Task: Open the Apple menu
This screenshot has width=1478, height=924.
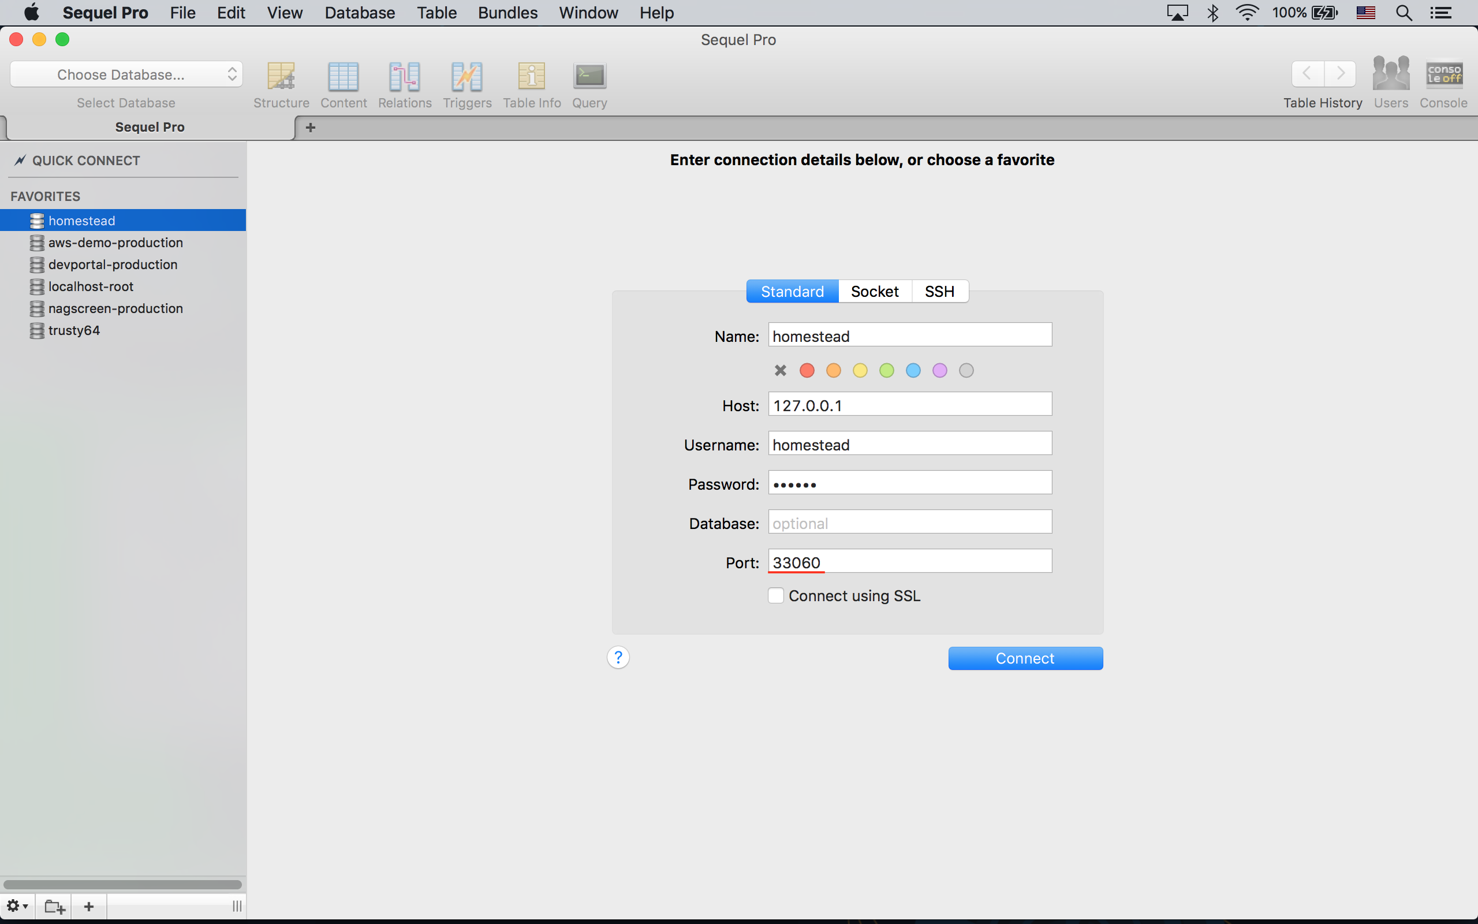Action: coord(32,12)
